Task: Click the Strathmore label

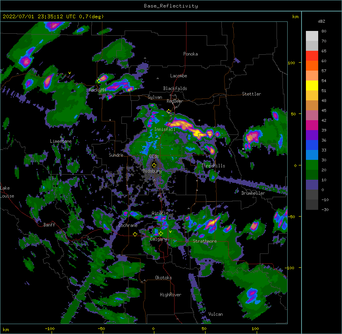Action: point(205,241)
